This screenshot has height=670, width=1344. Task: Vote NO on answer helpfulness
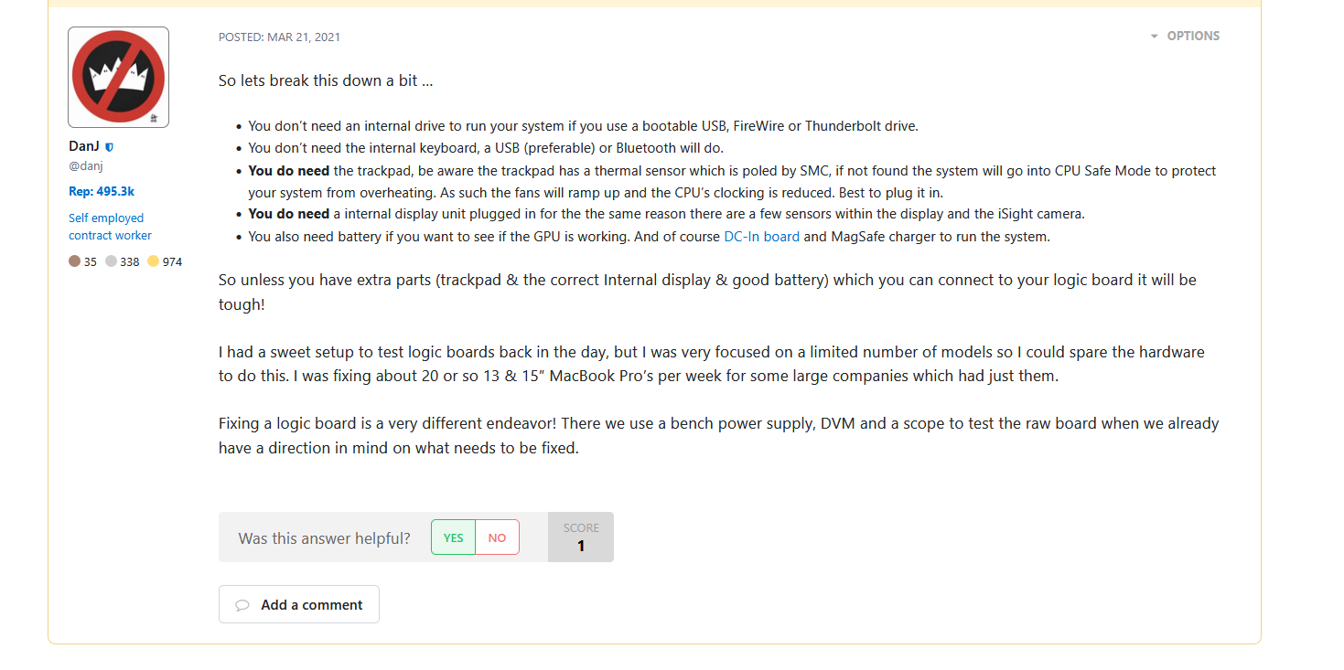click(x=497, y=537)
